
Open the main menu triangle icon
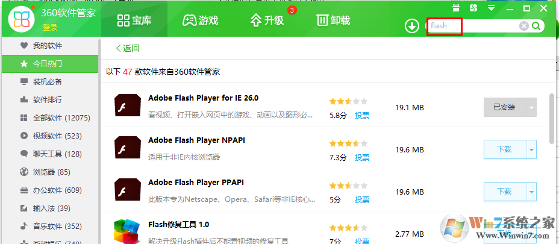click(x=492, y=8)
